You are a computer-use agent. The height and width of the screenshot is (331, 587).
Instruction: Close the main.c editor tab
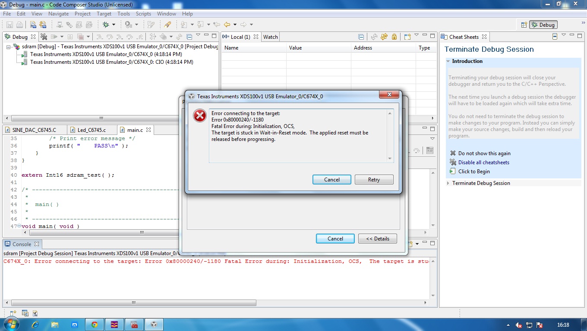point(148,130)
